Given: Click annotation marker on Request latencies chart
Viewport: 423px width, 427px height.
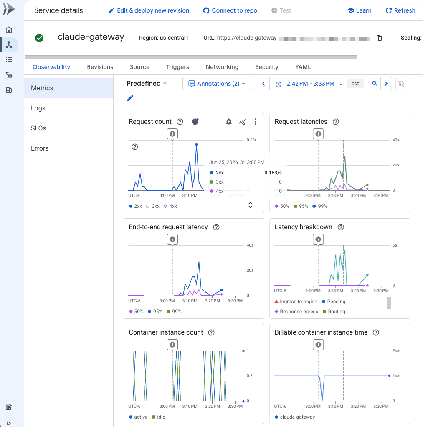Looking at the screenshot, I should tap(318, 134).
